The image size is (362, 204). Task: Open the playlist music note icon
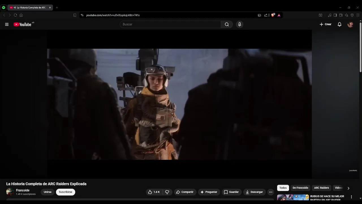click(x=329, y=15)
